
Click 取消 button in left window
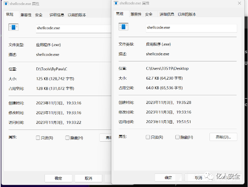pos(88,178)
